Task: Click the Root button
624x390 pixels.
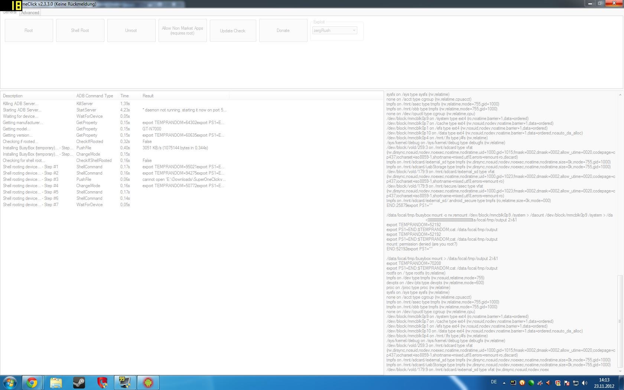Action: pos(29,30)
